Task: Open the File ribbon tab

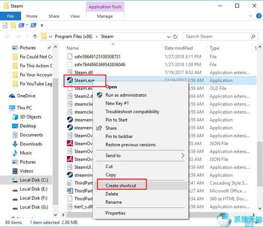Action: (x=11, y=16)
